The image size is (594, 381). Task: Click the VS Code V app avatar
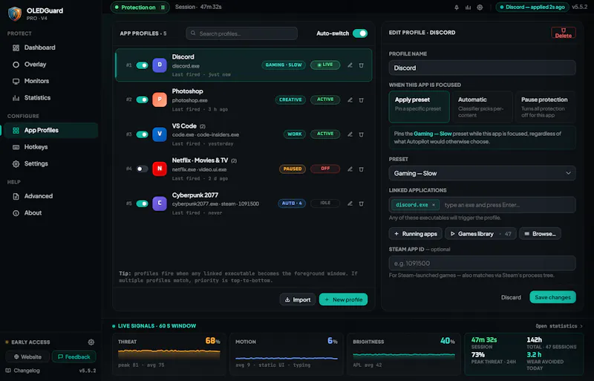[160, 134]
